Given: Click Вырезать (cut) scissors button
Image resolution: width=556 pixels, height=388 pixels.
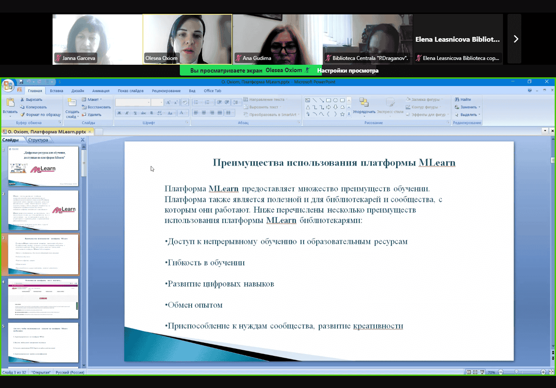Looking at the screenshot, I should pyautogui.click(x=31, y=99).
